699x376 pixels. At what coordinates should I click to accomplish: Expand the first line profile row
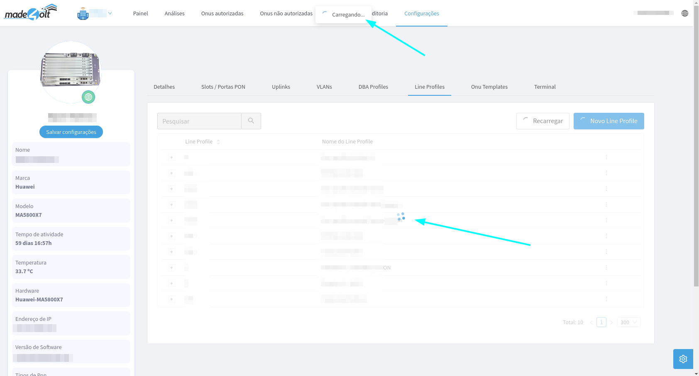tap(171, 158)
